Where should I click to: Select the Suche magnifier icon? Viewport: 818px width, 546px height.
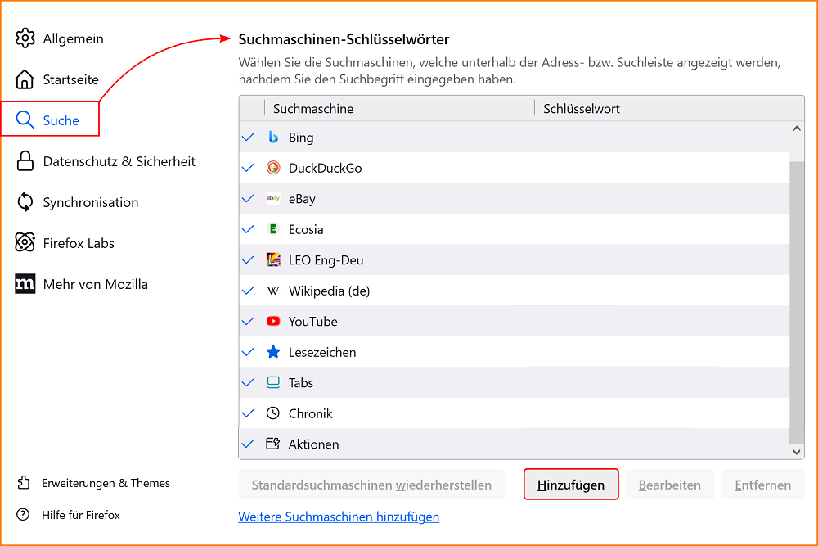tap(25, 120)
